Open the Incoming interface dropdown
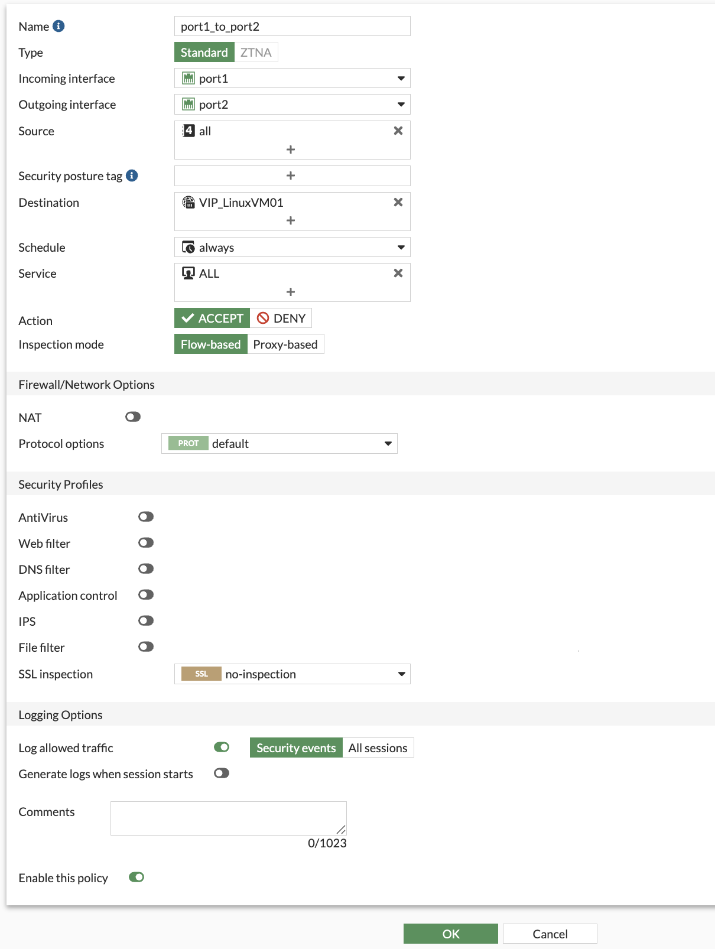 point(292,79)
